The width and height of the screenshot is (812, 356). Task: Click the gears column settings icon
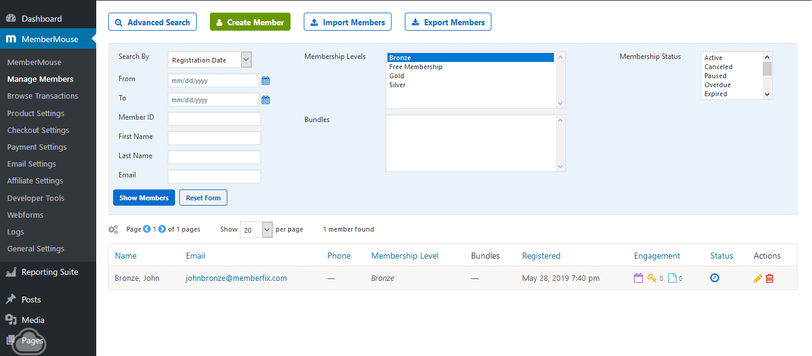click(x=113, y=230)
